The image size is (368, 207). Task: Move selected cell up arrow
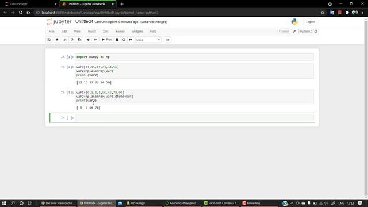(x=88, y=40)
